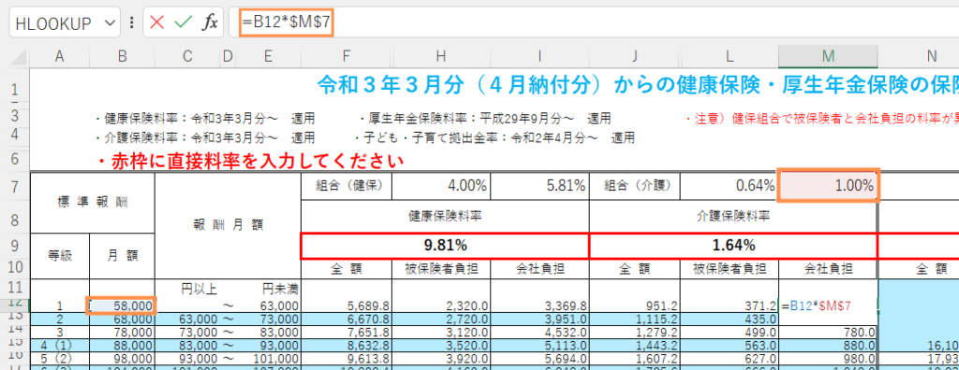Select the 9.81% health insurance rate cell

click(445, 246)
